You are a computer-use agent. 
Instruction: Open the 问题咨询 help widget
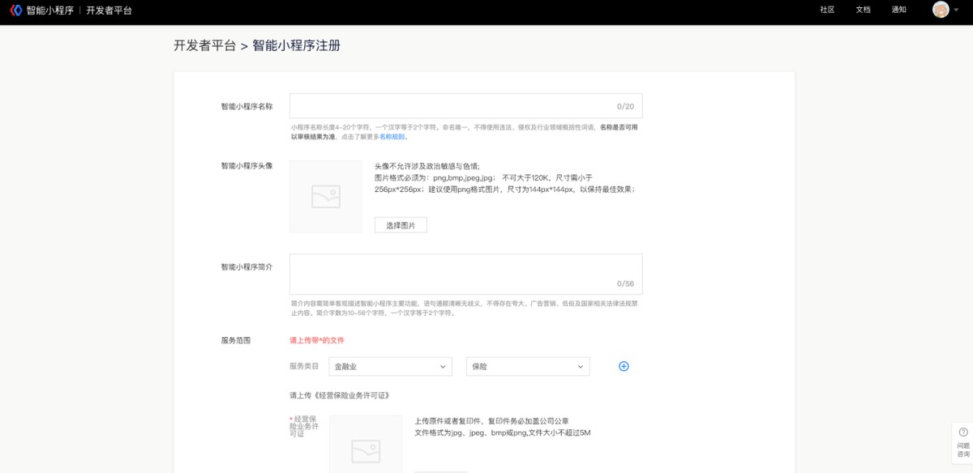(962, 442)
